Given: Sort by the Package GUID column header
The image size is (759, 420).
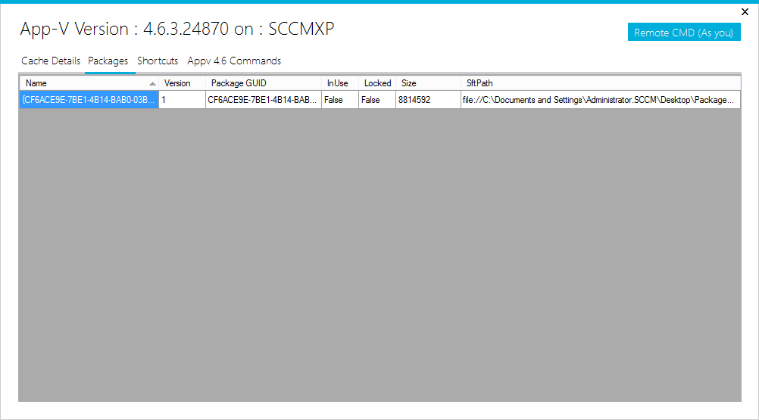Looking at the screenshot, I should pyautogui.click(x=264, y=83).
